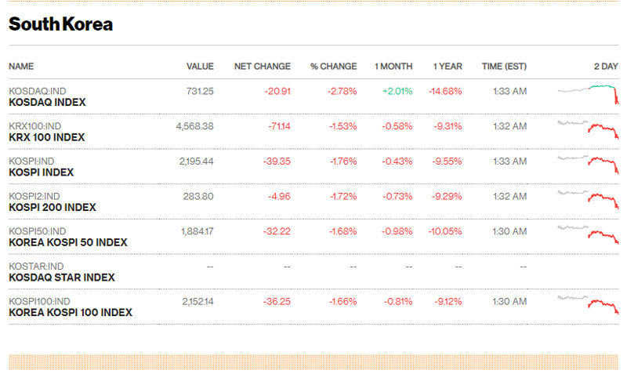
Task: Click the KOREA KOSPI 100 INDEX link
Action: (x=70, y=313)
